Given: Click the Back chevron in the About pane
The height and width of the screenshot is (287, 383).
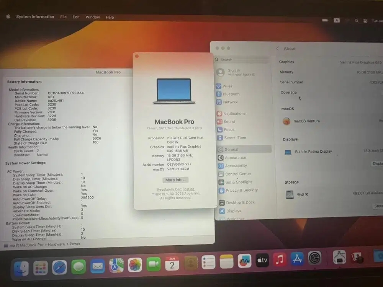Looking at the screenshot, I should [277, 49].
